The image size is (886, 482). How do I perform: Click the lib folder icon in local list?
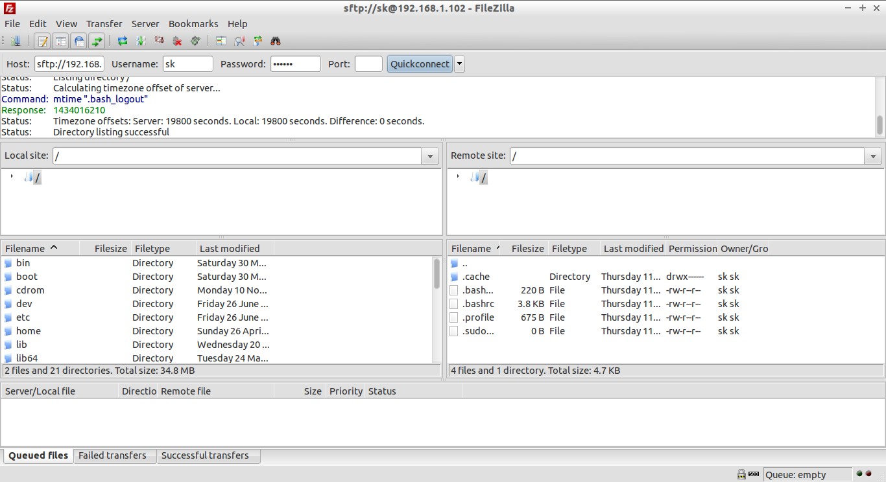8,345
